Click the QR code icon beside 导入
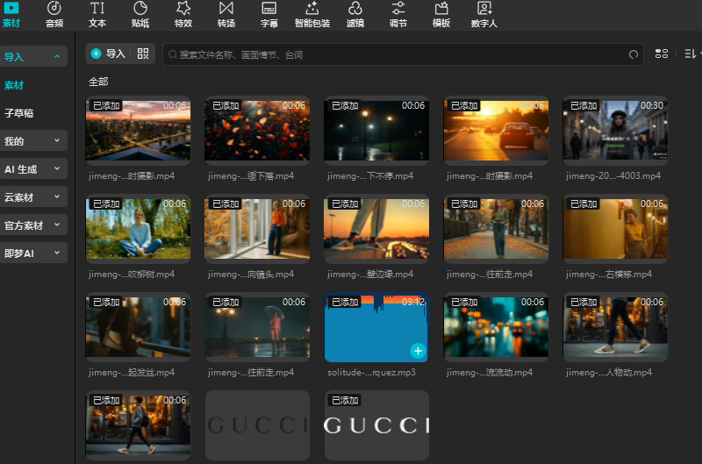Image resolution: width=702 pixels, height=464 pixels. pyautogui.click(x=143, y=54)
